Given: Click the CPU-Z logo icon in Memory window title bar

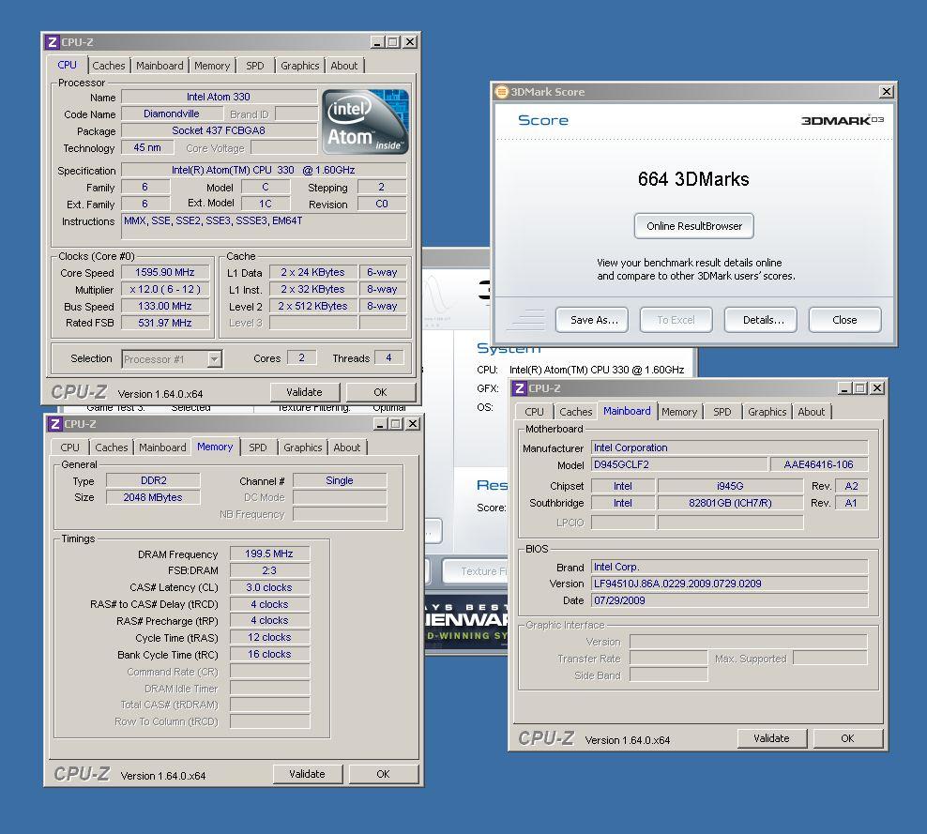Looking at the screenshot, I should click(55, 424).
